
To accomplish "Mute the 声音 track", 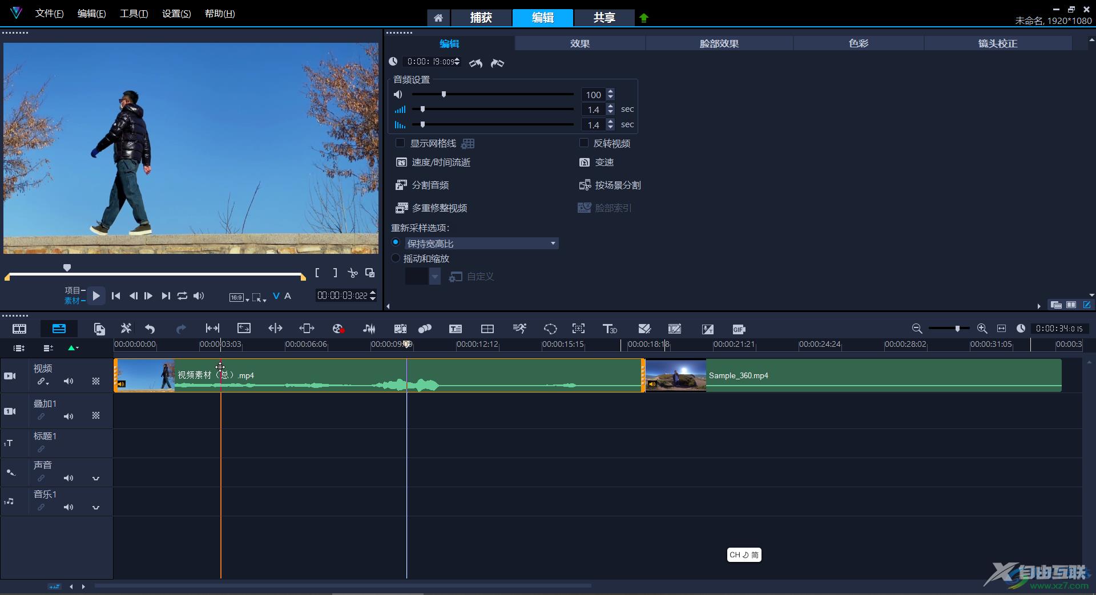I will (68, 478).
